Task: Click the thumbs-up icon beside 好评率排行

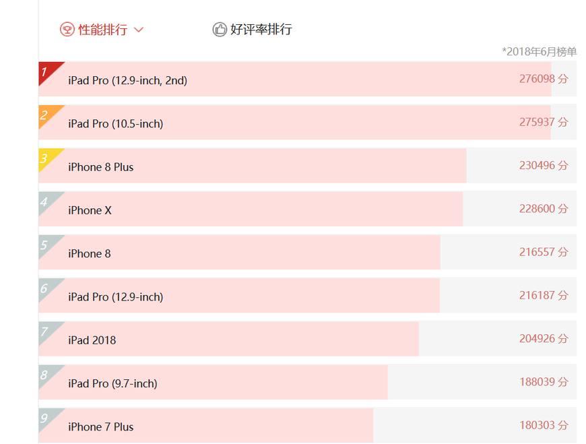Action: [220, 30]
